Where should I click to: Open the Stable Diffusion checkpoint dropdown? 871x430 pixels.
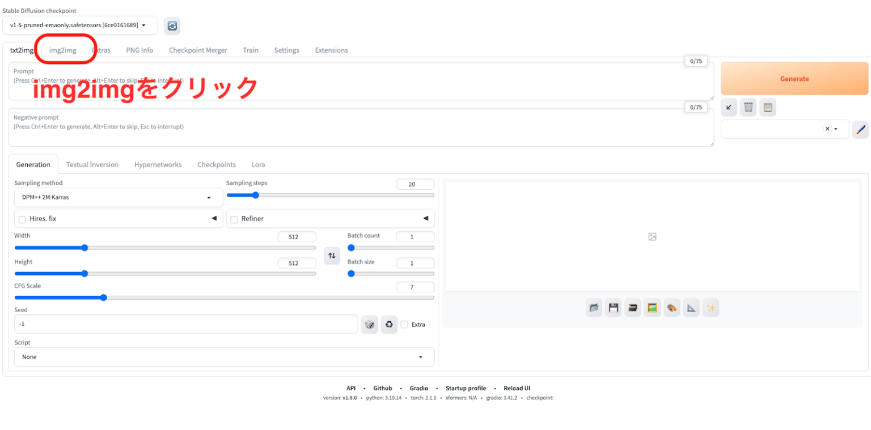(x=79, y=25)
